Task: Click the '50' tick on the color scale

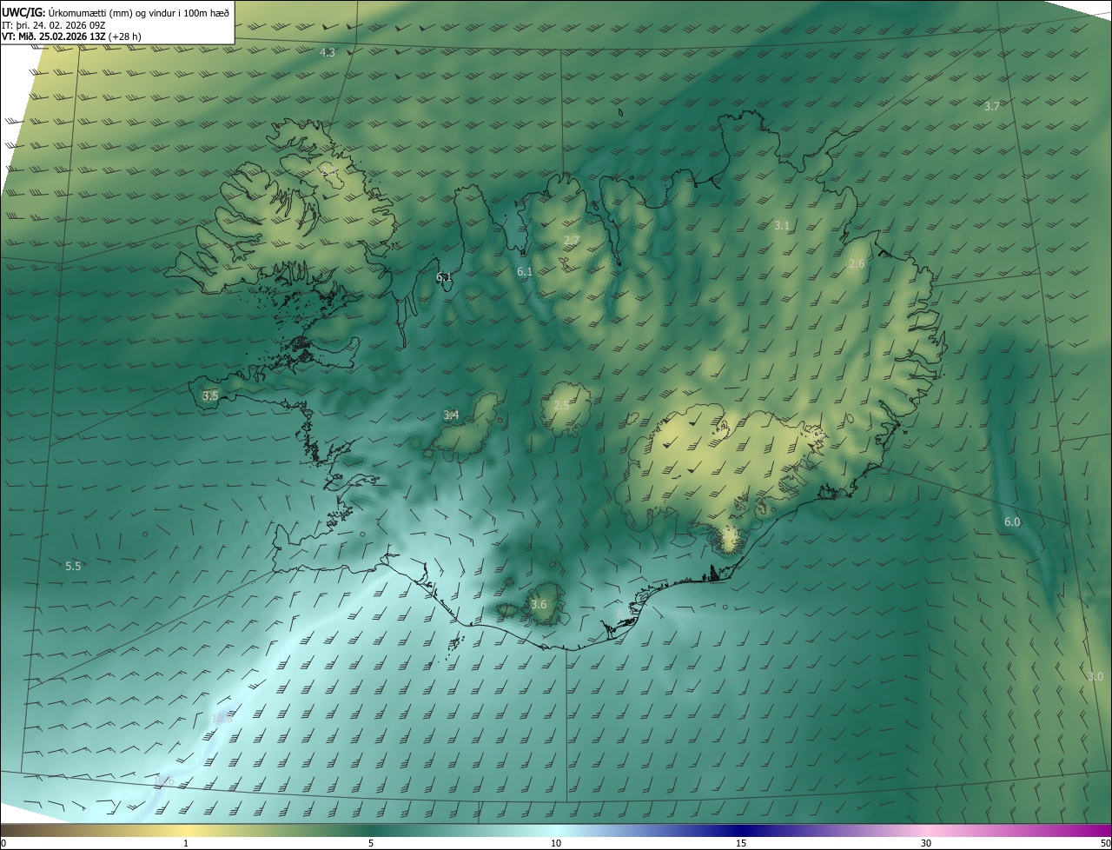Action: tap(1105, 843)
